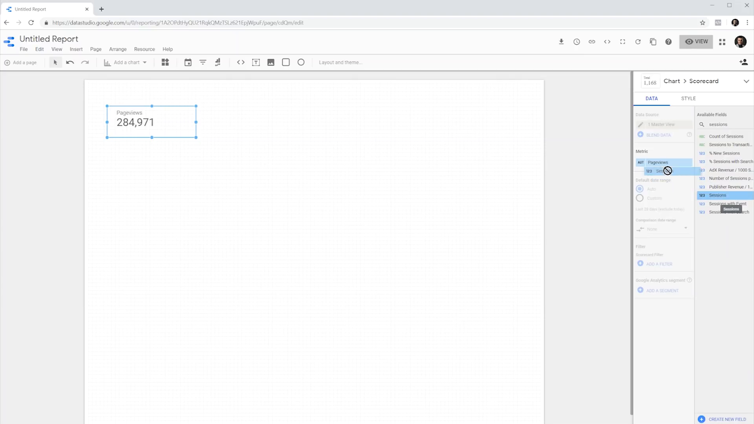Select the selection mode arrow tool

(x=55, y=62)
